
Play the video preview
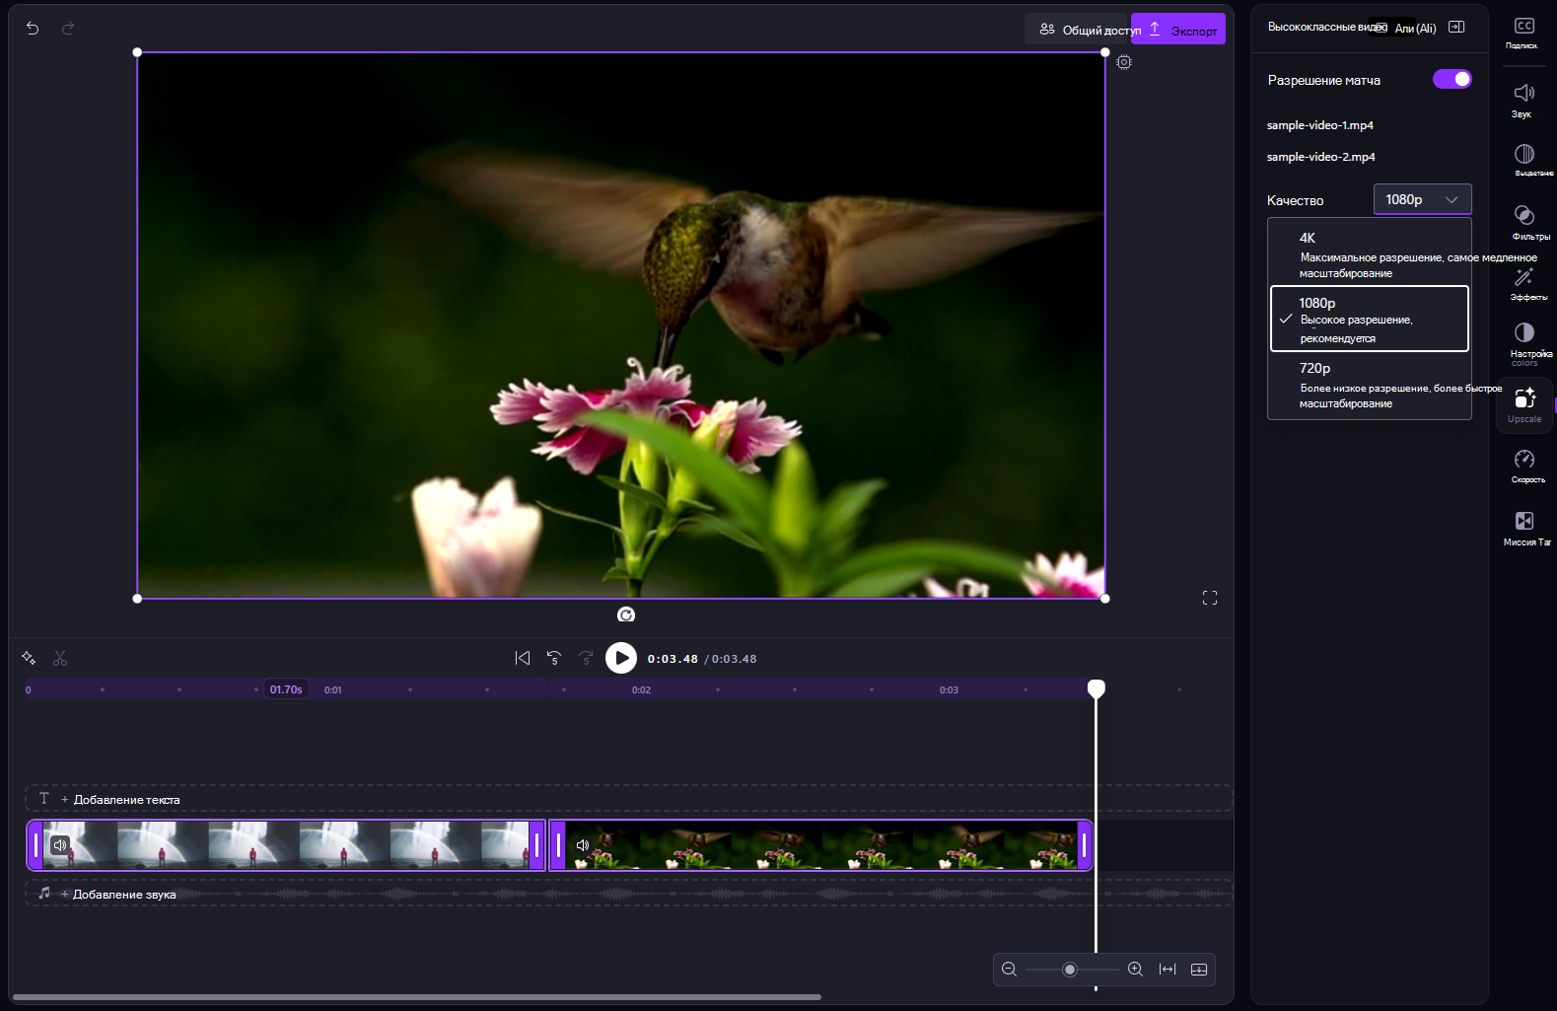tap(621, 658)
